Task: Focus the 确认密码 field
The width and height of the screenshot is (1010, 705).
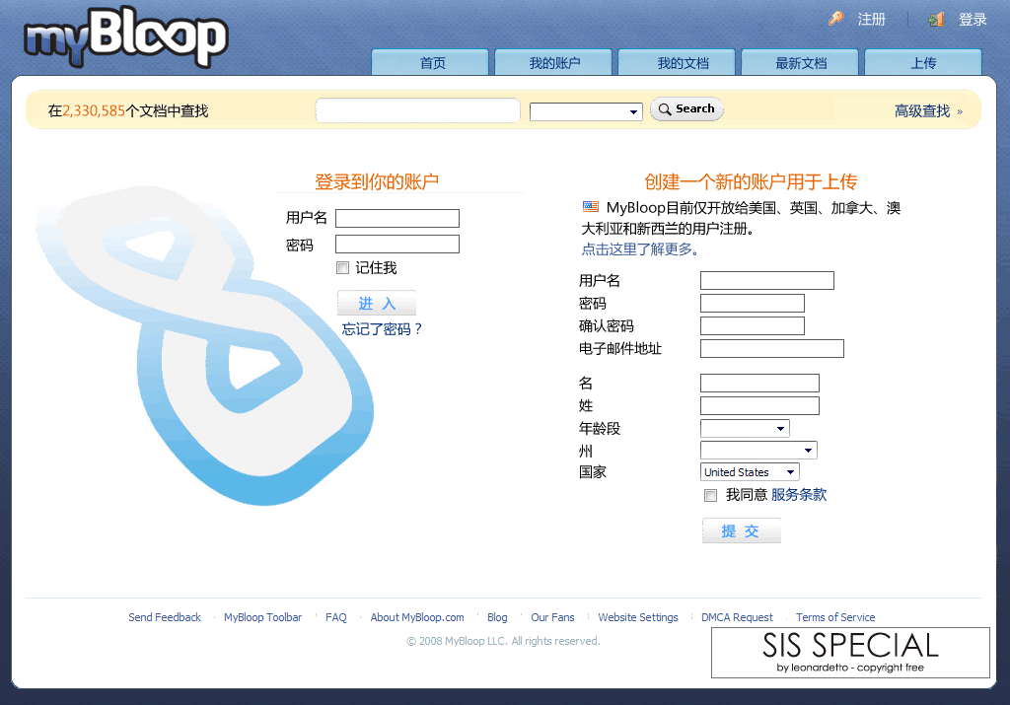Action: [753, 325]
